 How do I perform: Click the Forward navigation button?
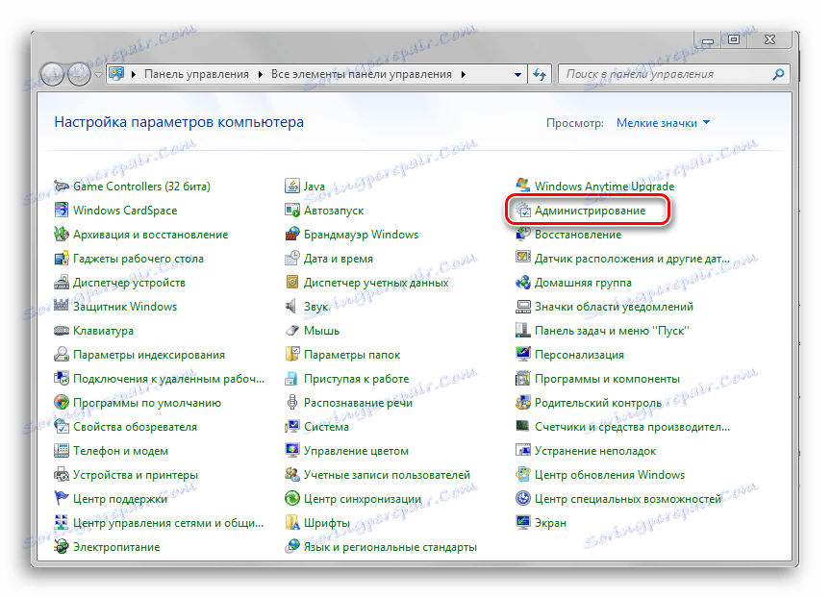coord(79,74)
